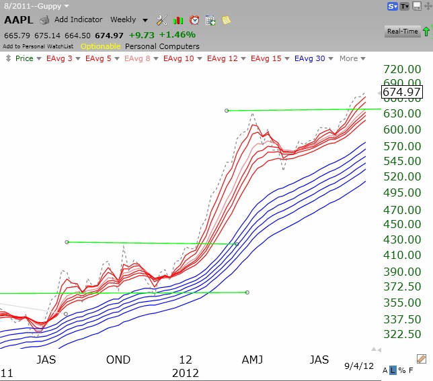Click the left handle of the 630 trendline
433x381 pixels.
[x=227, y=111]
